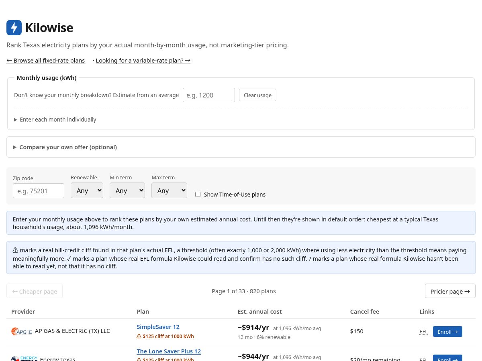Open EFL link for SimpleSaver 12
The width and height of the screenshot is (482, 361).
coord(423,332)
